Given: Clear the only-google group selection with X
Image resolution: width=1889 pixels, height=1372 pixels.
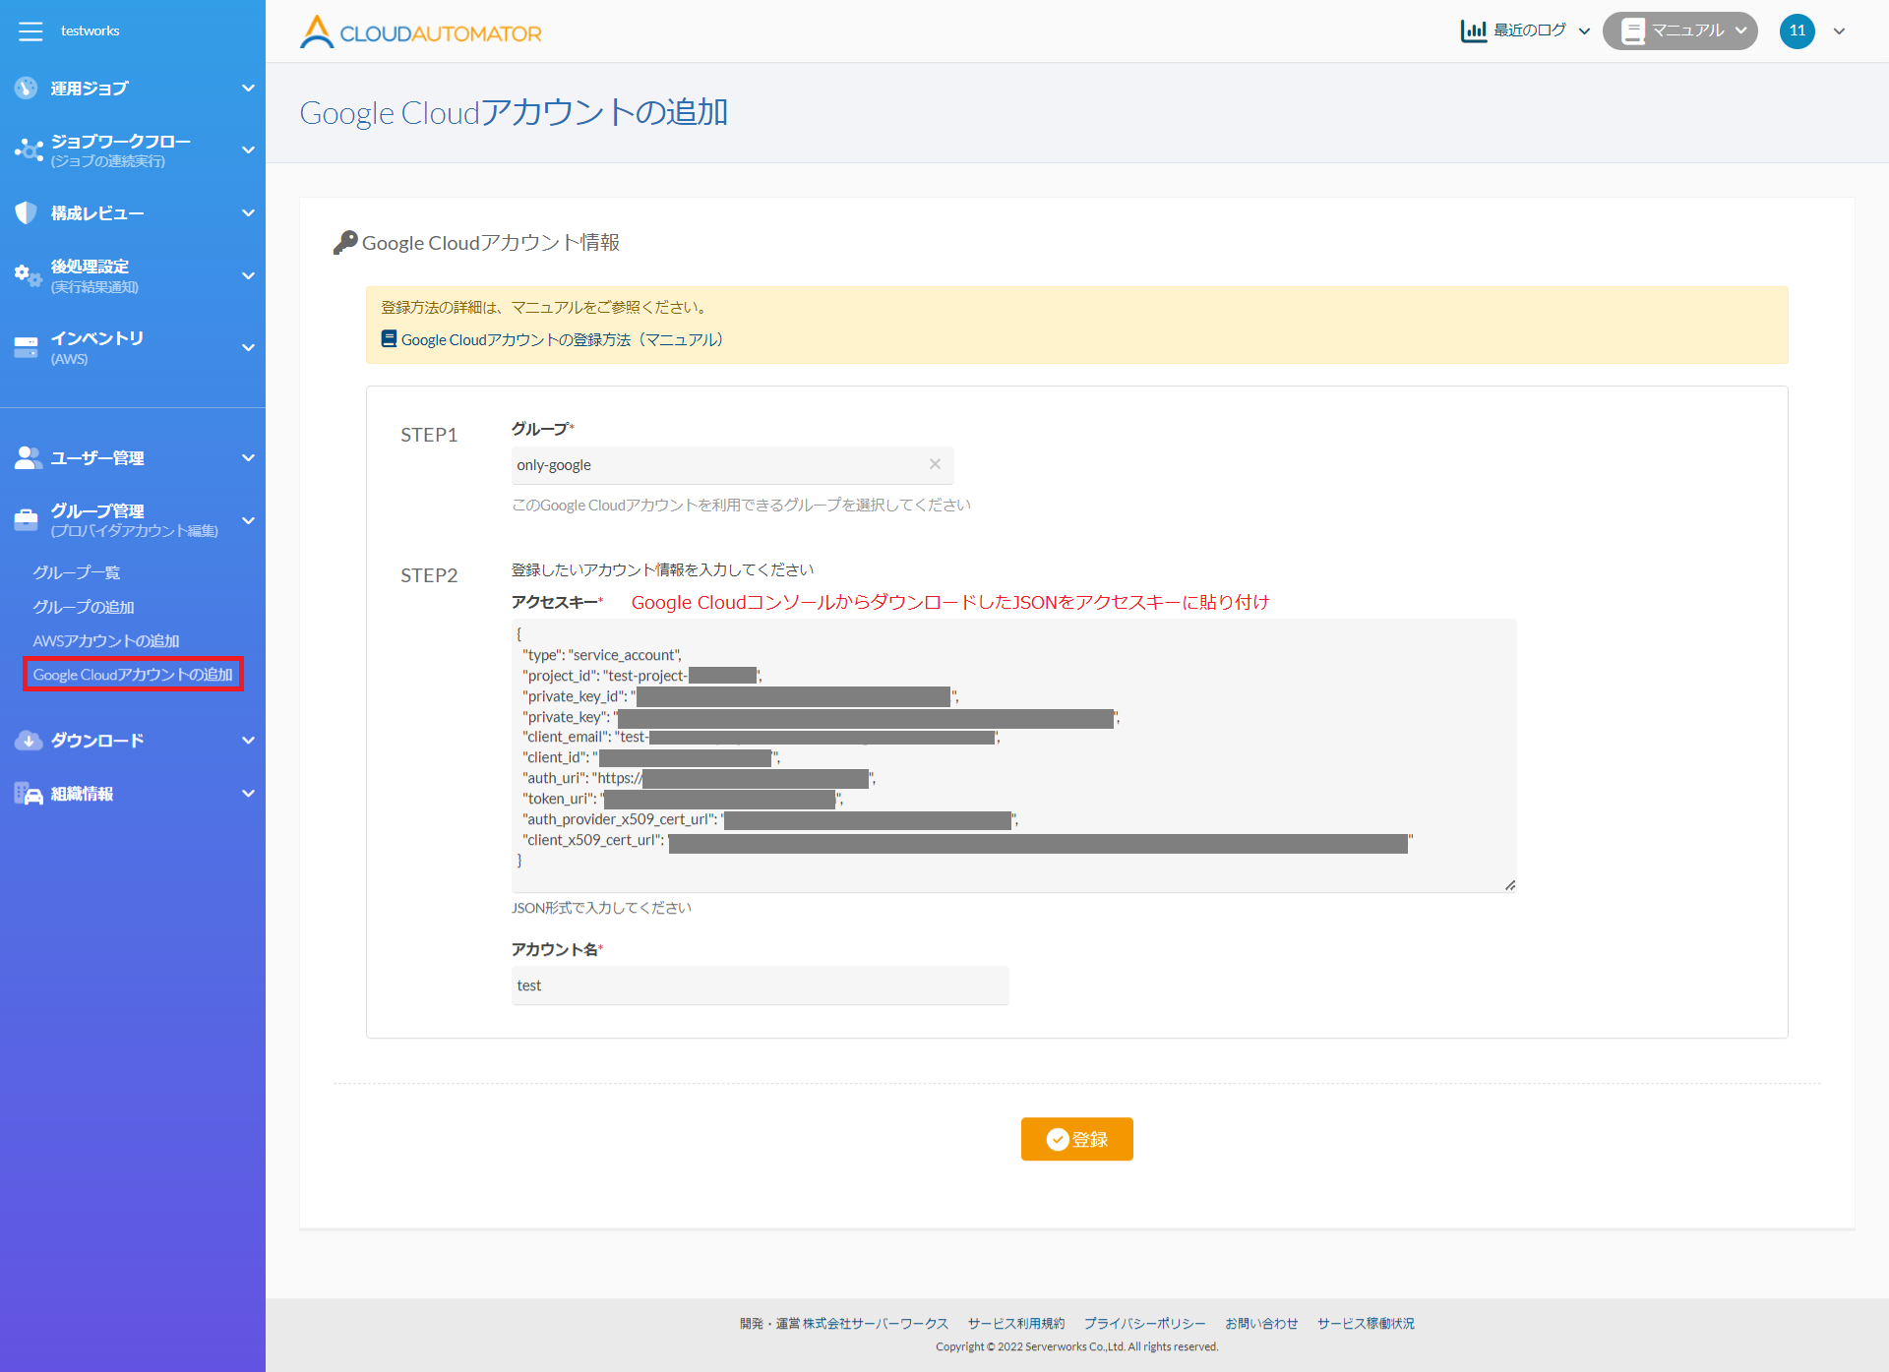Looking at the screenshot, I should pos(935,464).
